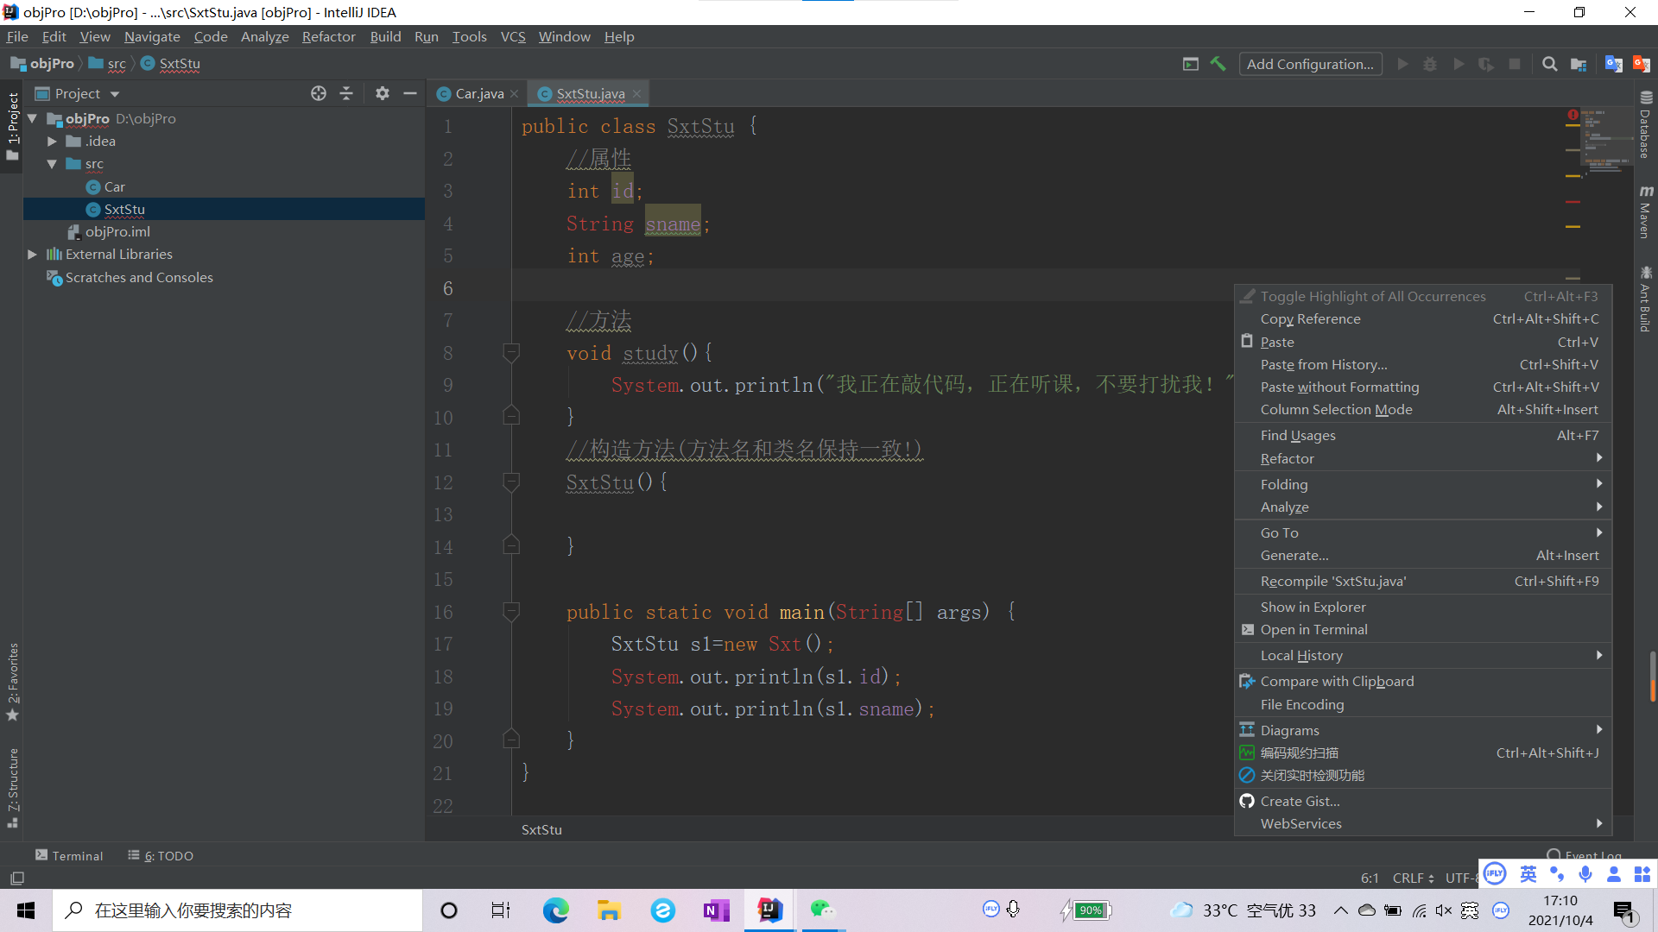Viewport: 1658px width, 932px height.
Task: Open the Local History submenu
Action: (1423, 655)
